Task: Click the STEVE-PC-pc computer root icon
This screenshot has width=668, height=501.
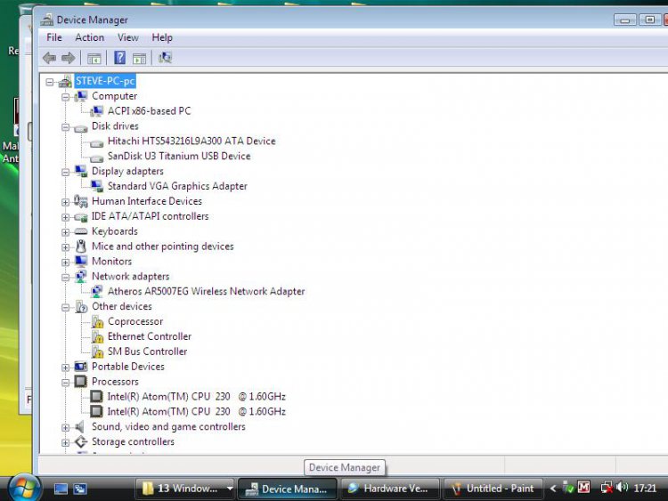Action: pyautogui.click(x=65, y=81)
